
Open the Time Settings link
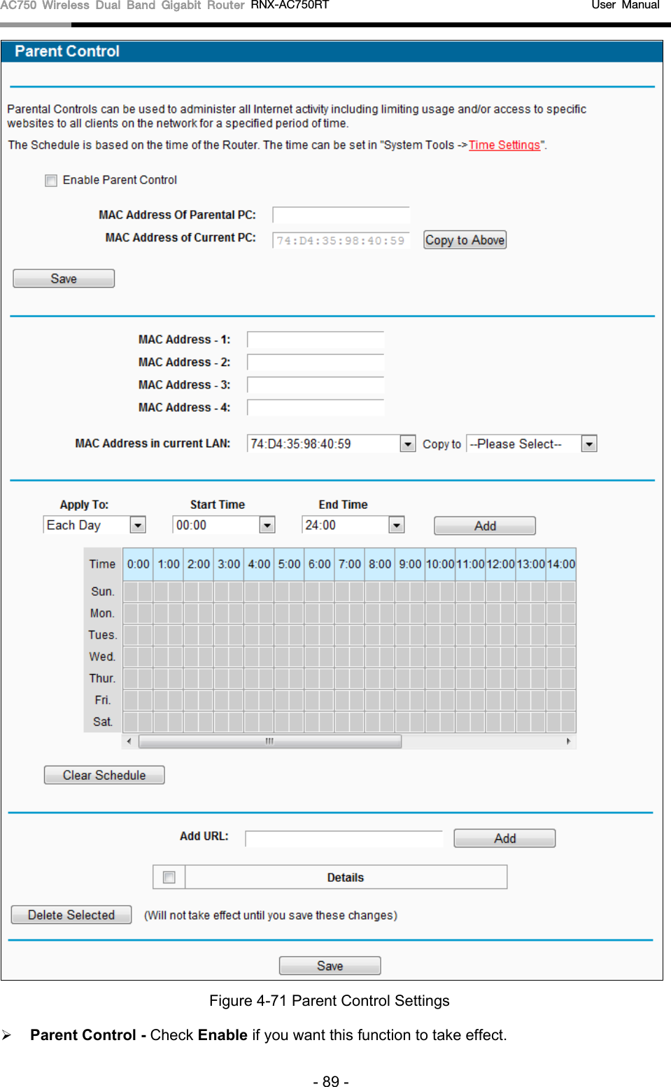(504, 145)
